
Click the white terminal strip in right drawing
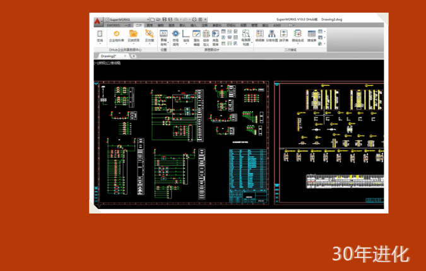click(345, 181)
